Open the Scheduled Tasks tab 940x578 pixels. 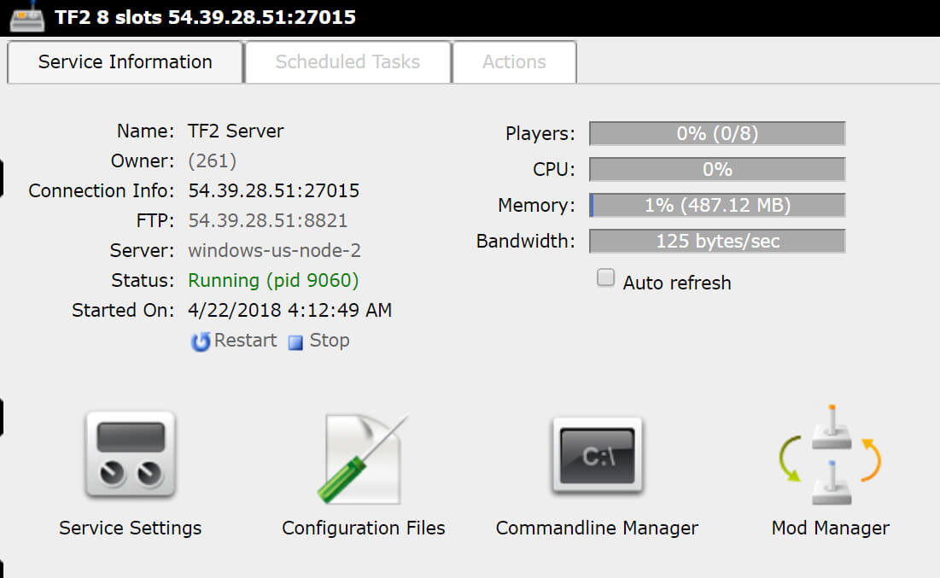[x=347, y=61]
